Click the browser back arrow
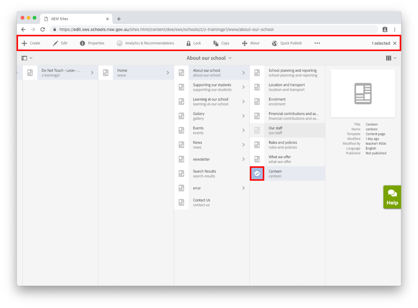Viewport: 418px width, 308px height. 23,29
